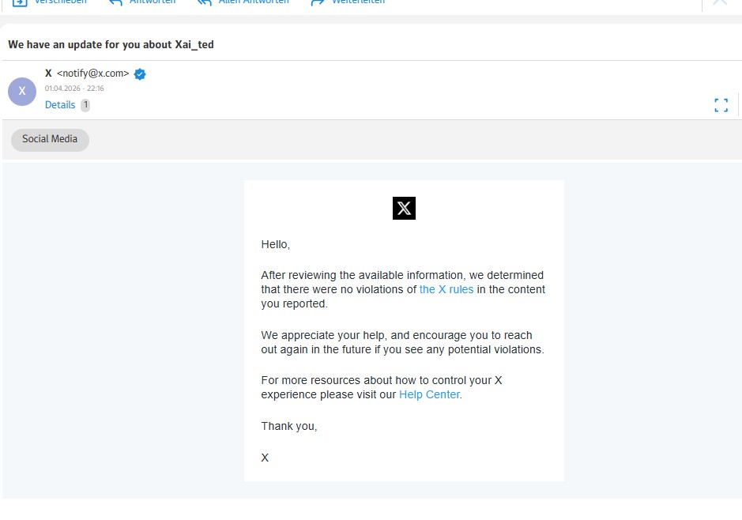Image resolution: width=742 pixels, height=520 pixels.
Task: Visit the Help Center link
Action: [428, 394]
